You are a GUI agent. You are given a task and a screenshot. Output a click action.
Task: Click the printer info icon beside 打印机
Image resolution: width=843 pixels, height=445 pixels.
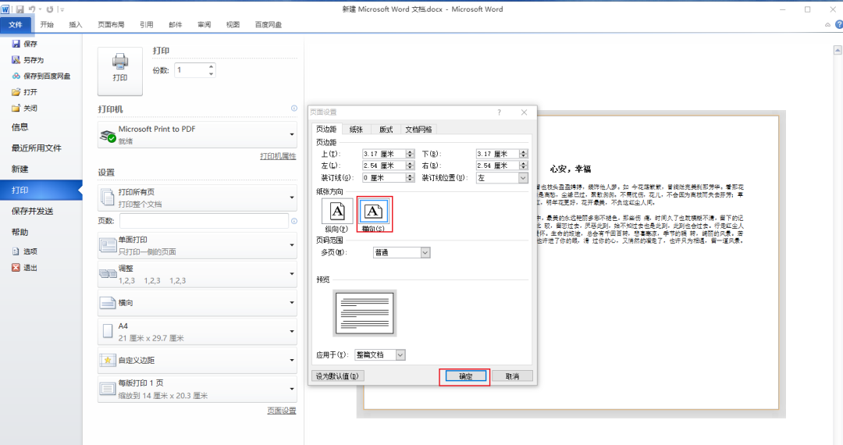294,109
